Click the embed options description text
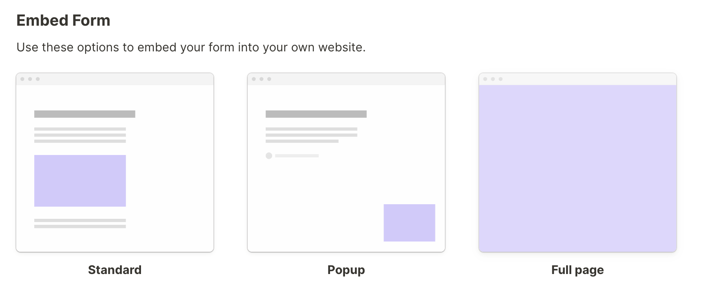This screenshot has width=702, height=292. [x=191, y=47]
